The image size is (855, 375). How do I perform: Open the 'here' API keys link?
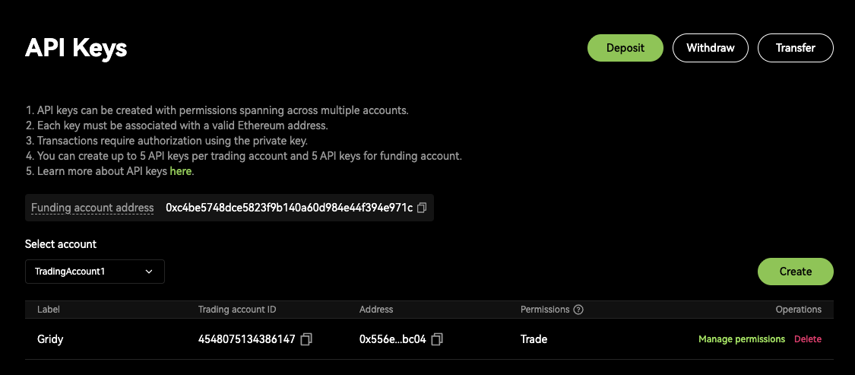[x=181, y=172]
